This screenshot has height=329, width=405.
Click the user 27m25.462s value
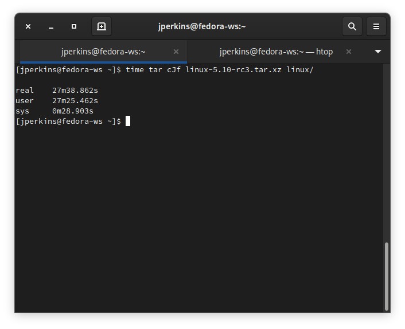tap(75, 101)
